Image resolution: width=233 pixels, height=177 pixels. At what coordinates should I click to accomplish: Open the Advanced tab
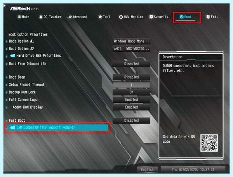(77, 17)
